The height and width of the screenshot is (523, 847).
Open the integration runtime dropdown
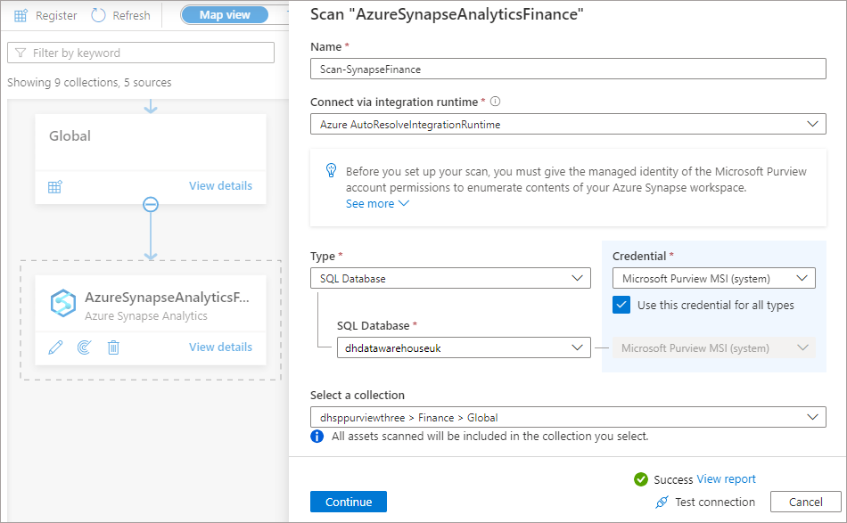(568, 124)
